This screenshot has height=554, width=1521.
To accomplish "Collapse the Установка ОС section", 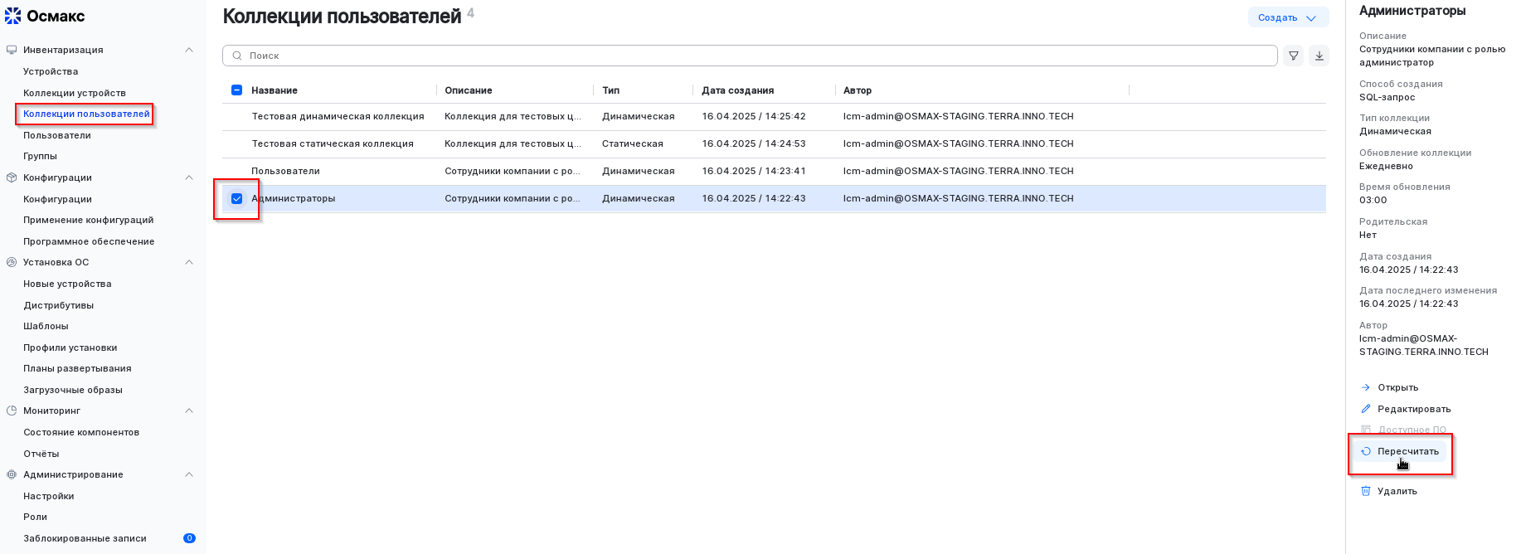I will (189, 262).
